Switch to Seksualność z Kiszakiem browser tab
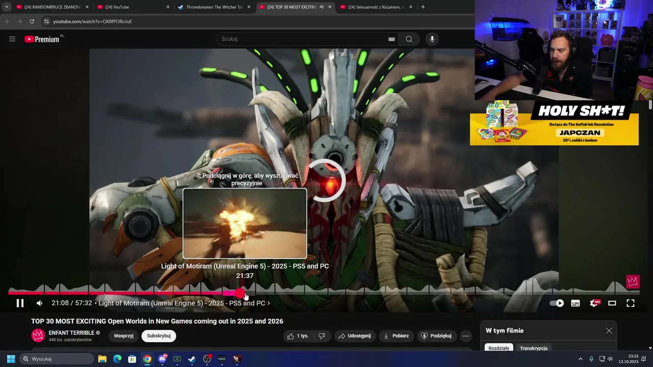The width and height of the screenshot is (653, 367). pyautogui.click(x=376, y=7)
